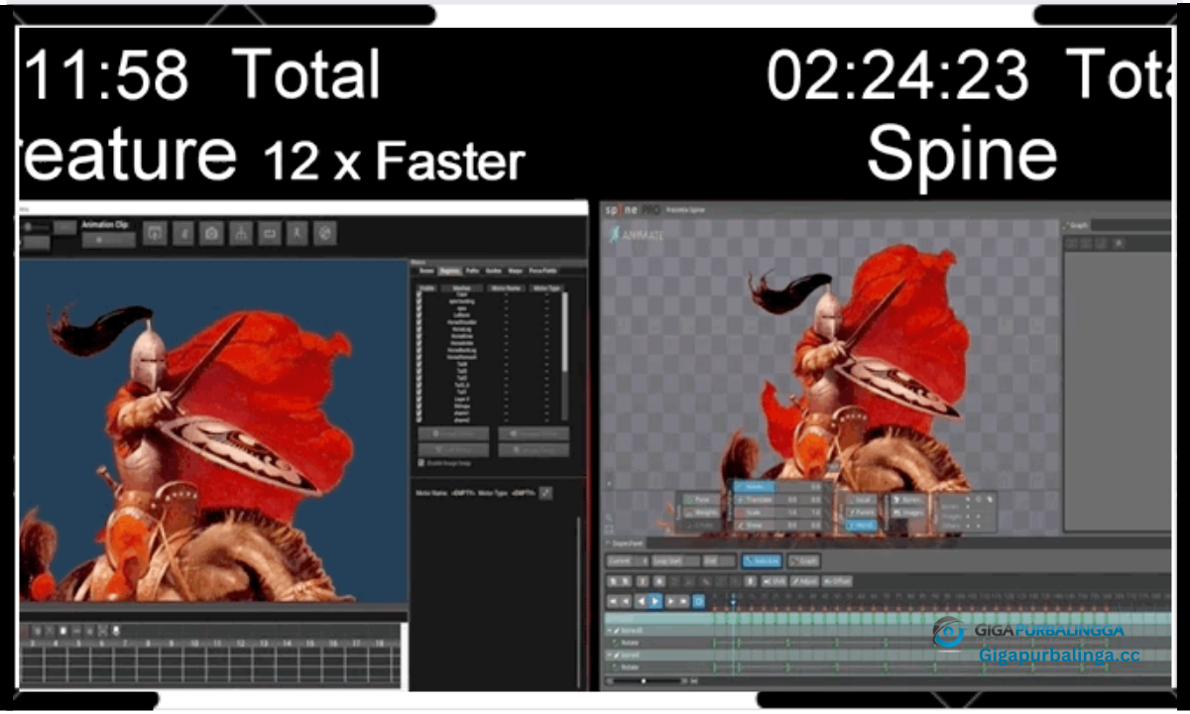Toggle the loop playback button in Spine
This screenshot has width=1190, height=714.
[x=699, y=601]
